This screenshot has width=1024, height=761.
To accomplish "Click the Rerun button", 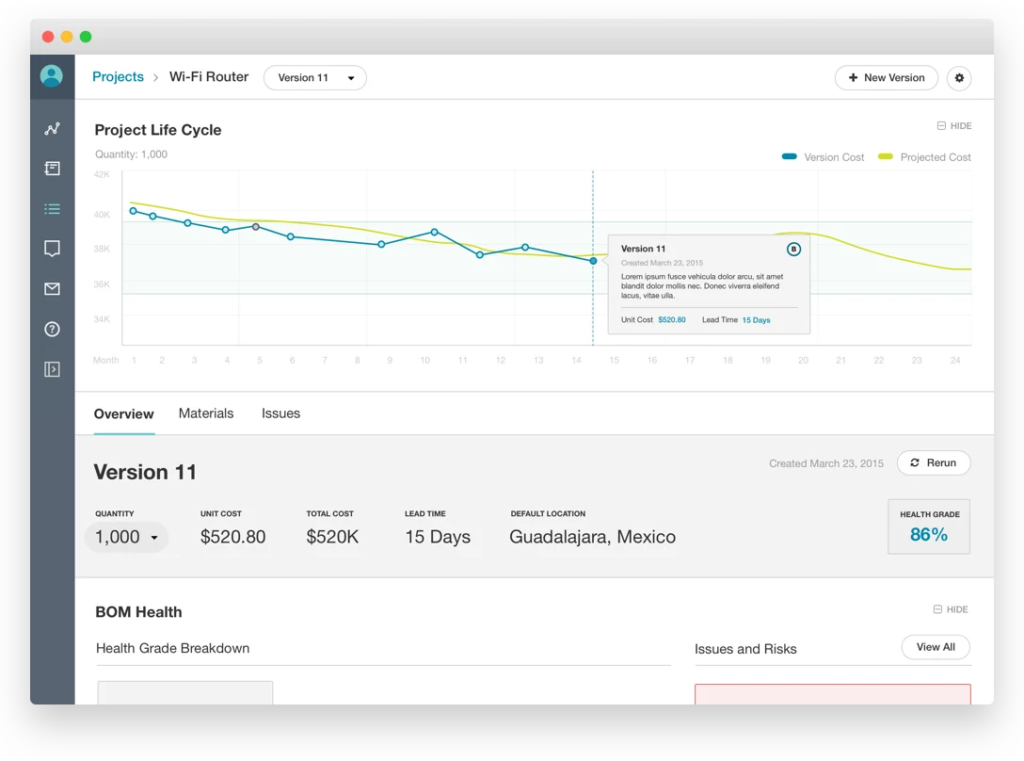I will pyautogui.click(x=934, y=462).
